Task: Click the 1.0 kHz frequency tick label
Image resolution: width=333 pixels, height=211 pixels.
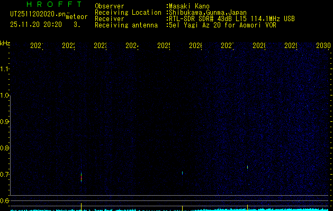Action: click(x=4, y=95)
